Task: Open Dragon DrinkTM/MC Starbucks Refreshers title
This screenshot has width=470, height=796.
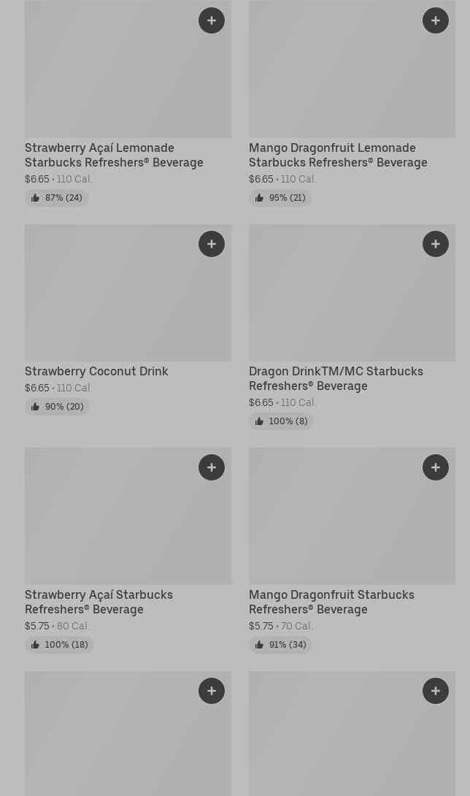Action: pyautogui.click(x=336, y=378)
